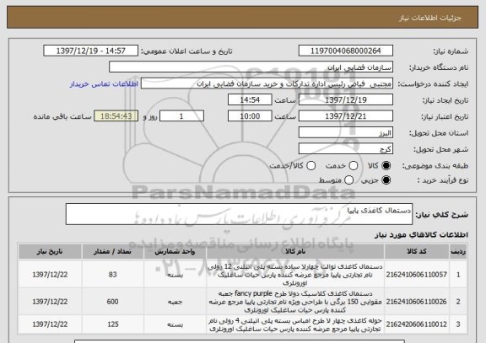The width and height of the screenshot is (486, 343).
Task: Click the اطلاعات کالاهای مورد نیاز heading
Action: tap(421, 235)
